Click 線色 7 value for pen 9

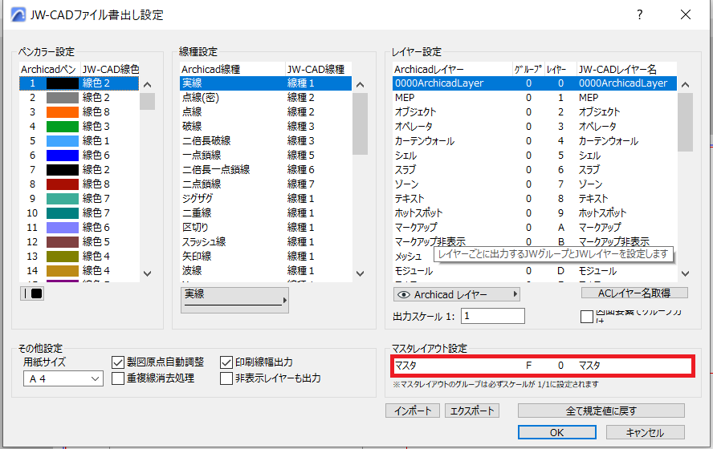[96, 198]
